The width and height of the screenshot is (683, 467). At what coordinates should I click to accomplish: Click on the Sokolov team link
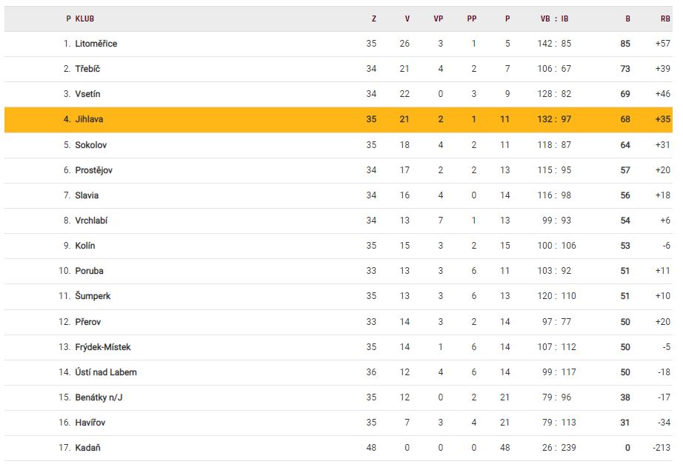tap(91, 145)
